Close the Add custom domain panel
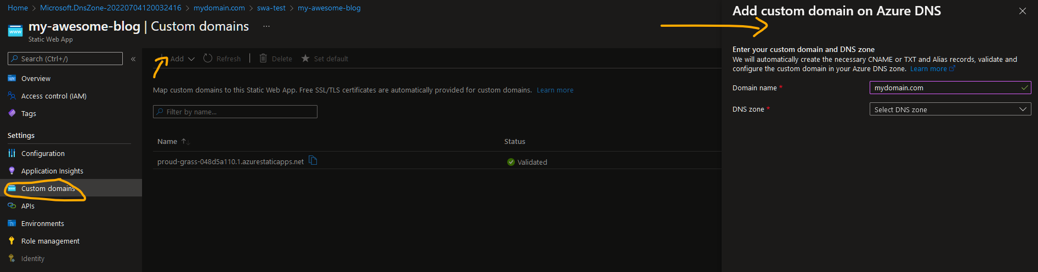 (1022, 11)
